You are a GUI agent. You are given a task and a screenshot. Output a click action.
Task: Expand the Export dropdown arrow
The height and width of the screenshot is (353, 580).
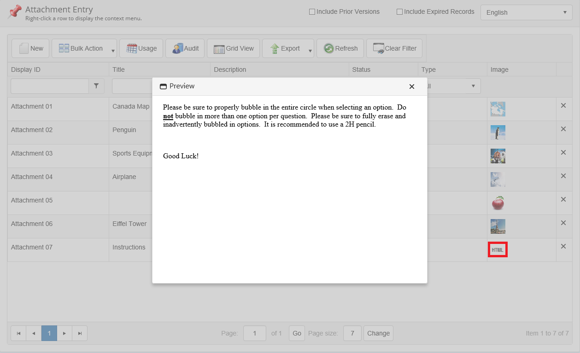pos(310,51)
